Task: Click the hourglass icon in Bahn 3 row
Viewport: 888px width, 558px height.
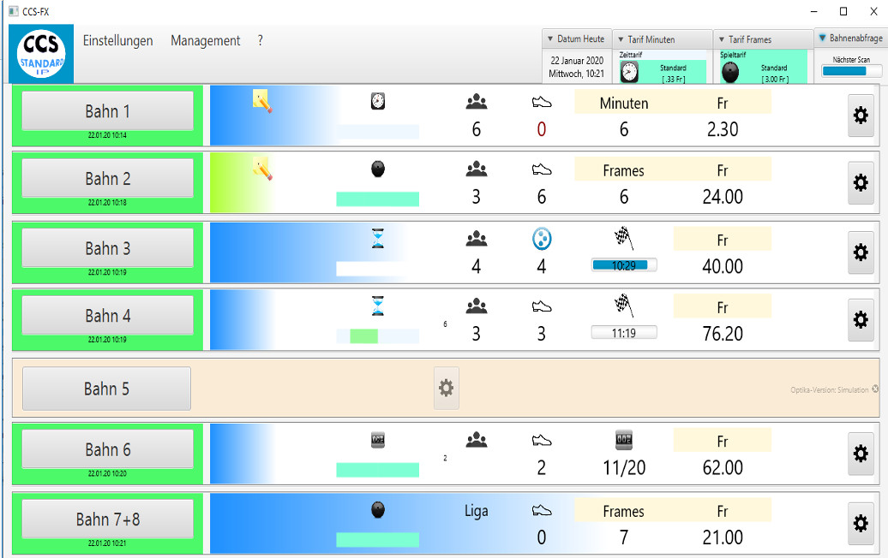Action: 377,239
